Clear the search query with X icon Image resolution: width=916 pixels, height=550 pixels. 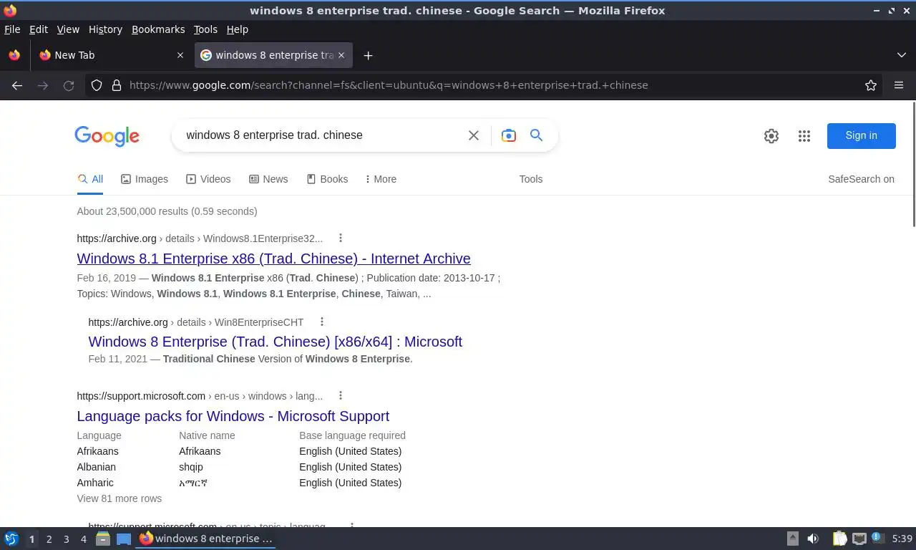474,135
